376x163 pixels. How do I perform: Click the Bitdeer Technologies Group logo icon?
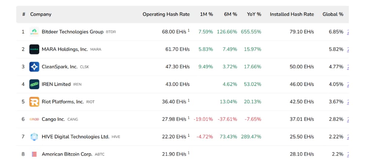(x=34, y=32)
